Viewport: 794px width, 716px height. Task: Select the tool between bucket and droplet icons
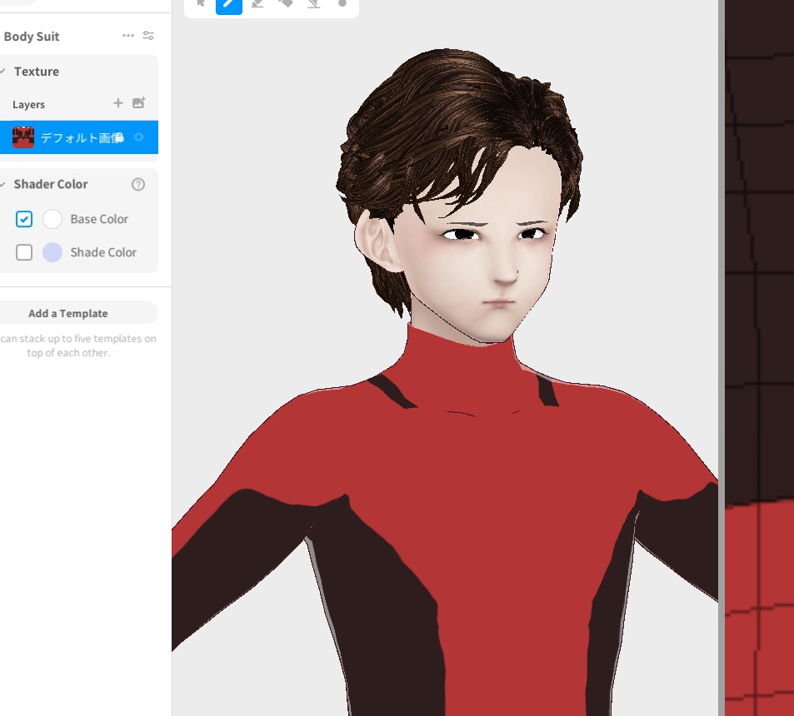coord(314,3)
